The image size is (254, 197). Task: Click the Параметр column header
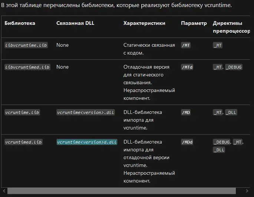click(194, 23)
